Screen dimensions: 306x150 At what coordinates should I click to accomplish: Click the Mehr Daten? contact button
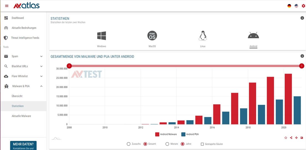coord(23,146)
